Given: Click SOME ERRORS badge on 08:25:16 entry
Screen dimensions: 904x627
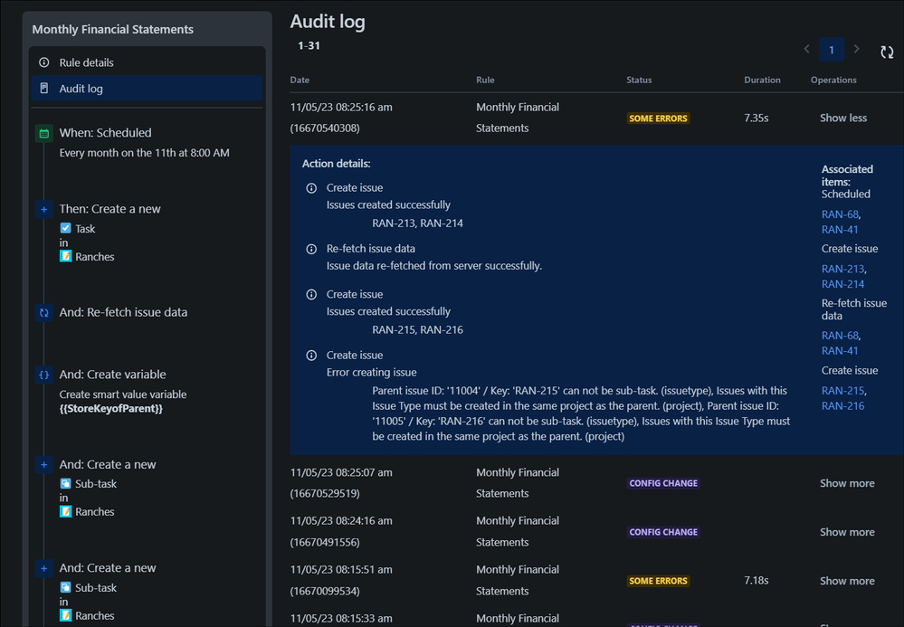Looking at the screenshot, I should coord(658,119).
